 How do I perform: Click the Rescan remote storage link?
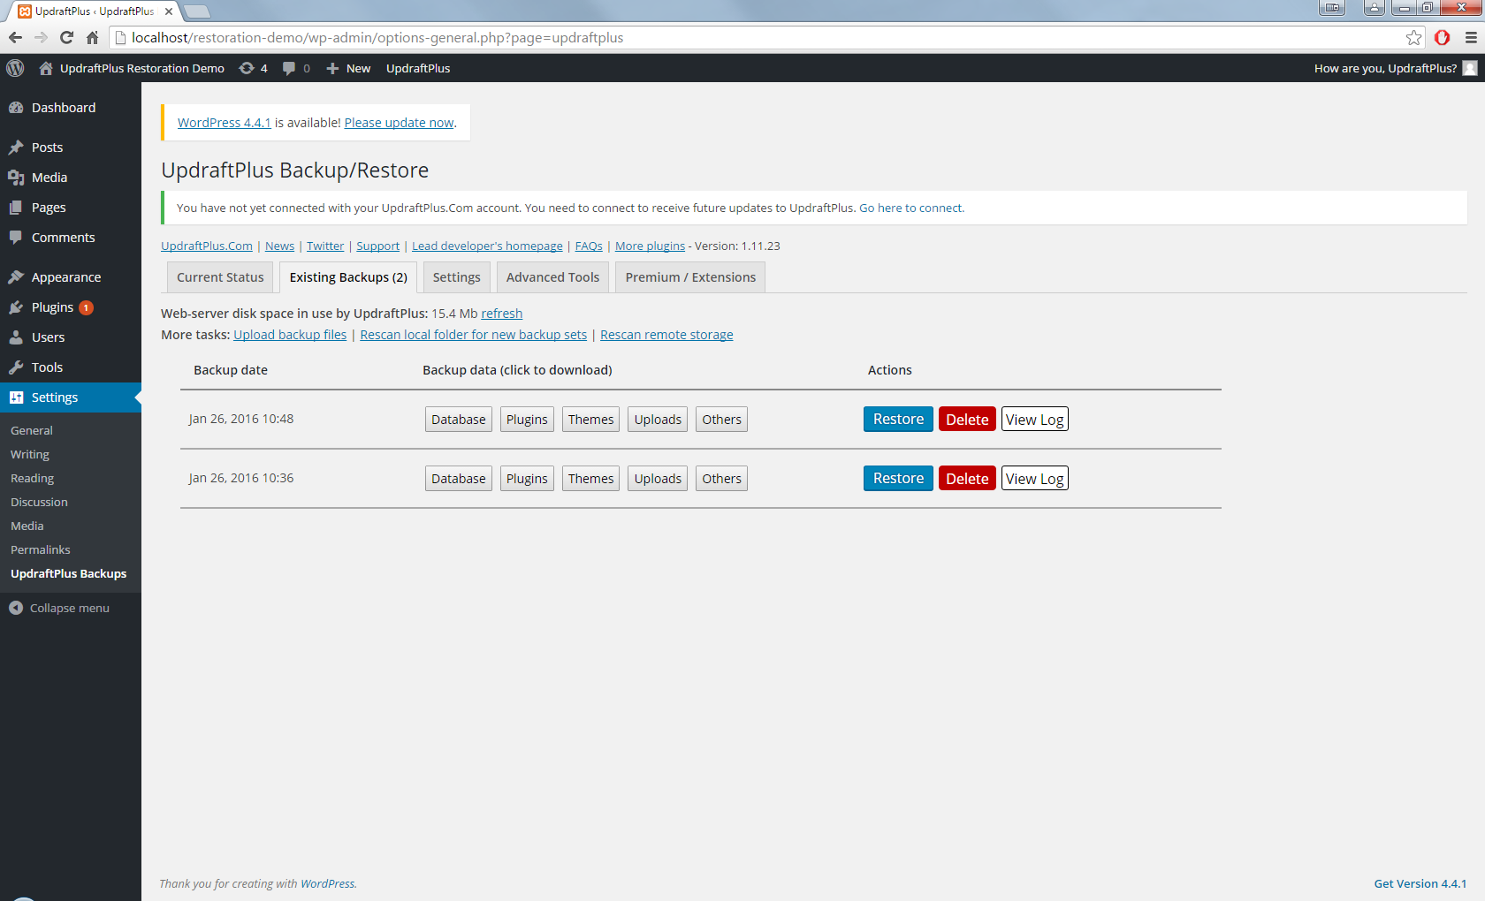(666, 335)
